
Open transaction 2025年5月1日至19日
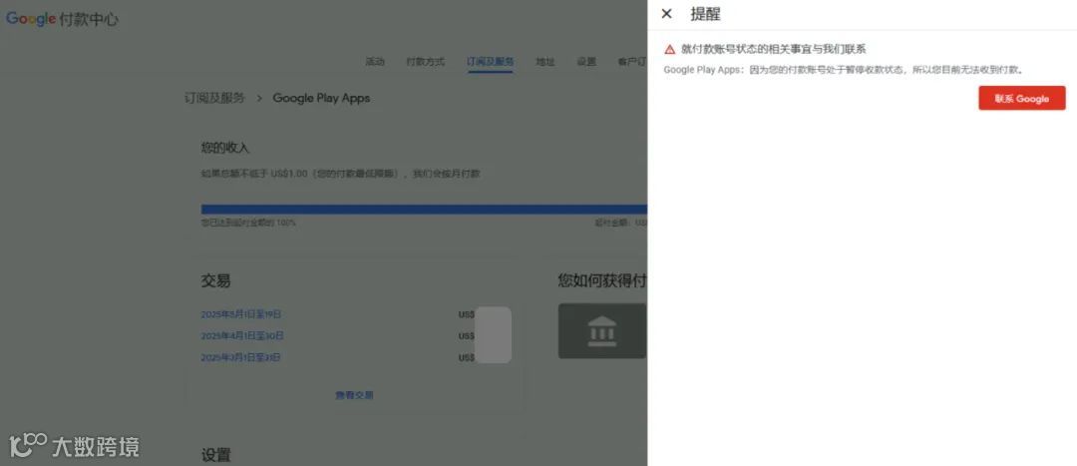(241, 314)
